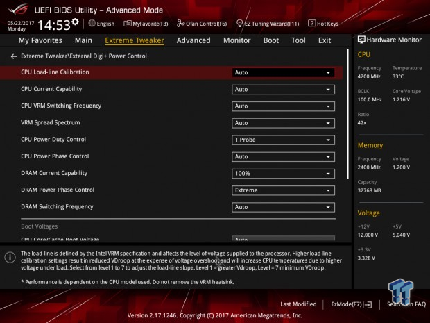Click EzMode exit arrow icon
Image resolution: width=430 pixels, height=323 pixels.
368,305
